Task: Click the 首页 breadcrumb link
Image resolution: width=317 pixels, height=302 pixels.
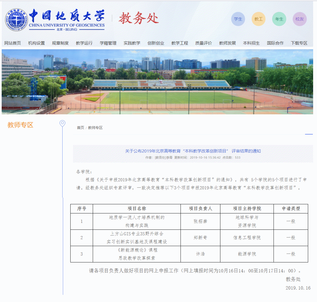Action: pos(80,128)
